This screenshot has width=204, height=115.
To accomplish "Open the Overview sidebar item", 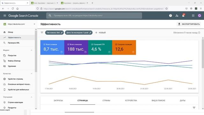I will [x=18, y=32].
